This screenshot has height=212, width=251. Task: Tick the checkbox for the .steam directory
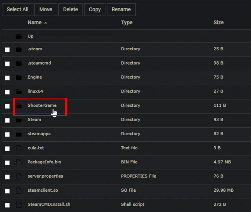pyautogui.click(x=7, y=49)
